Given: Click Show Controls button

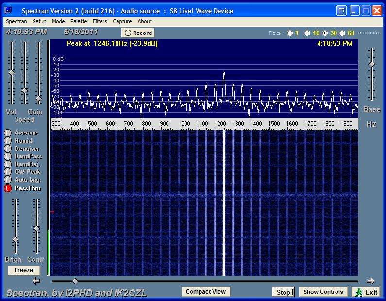Looking at the screenshot, I should tap(323, 292).
